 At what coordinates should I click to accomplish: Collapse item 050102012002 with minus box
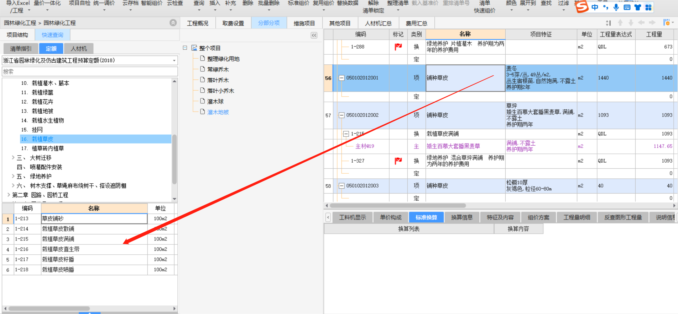pos(341,115)
